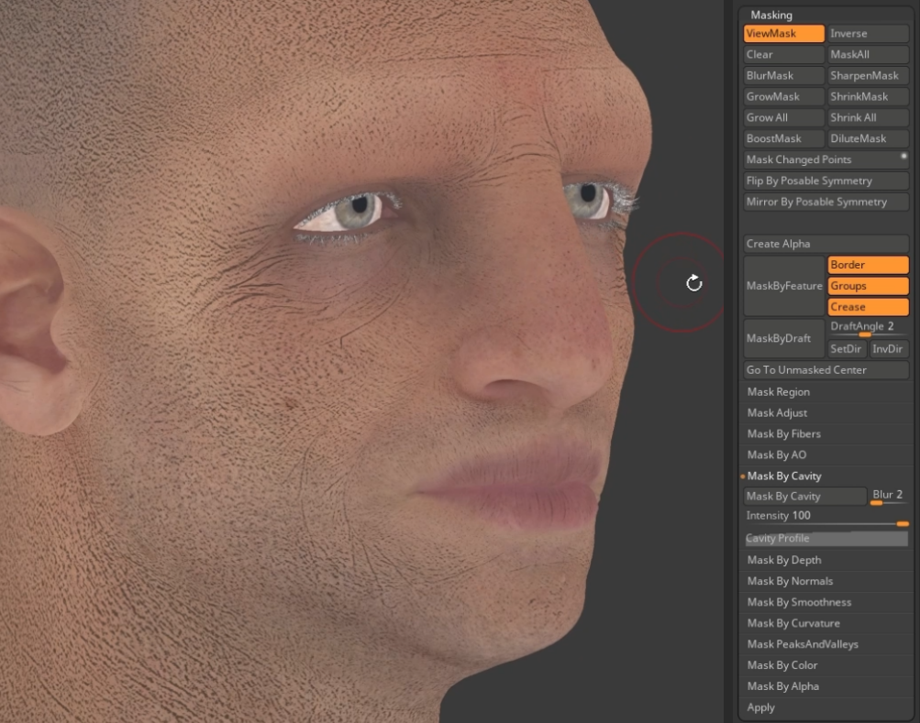Viewport: 920px width, 723px height.
Task: Adjust the DraftAngle slider
Action: 868,328
